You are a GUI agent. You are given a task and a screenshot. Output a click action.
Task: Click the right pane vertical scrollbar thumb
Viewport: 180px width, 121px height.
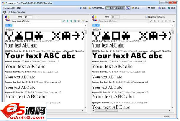coord(172,32)
